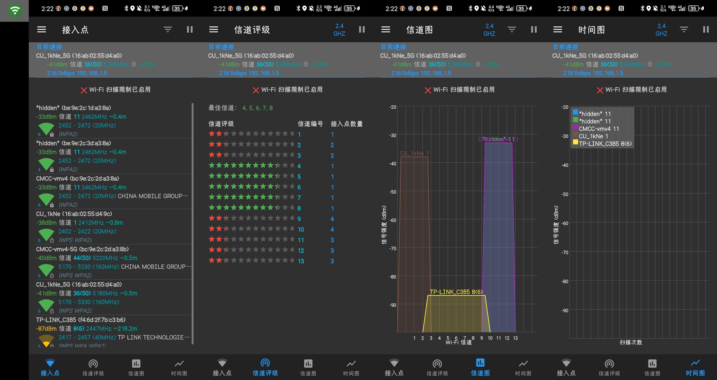Click TP-LINK_C3B5 8(6) label in channel graph

[456, 292]
